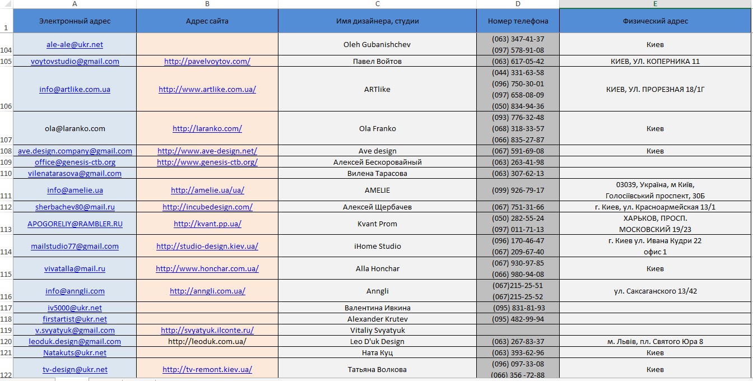This screenshot has height=381, width=753.
Task: Select column A header
Action: pyautogui.click(x=75, y=4)
